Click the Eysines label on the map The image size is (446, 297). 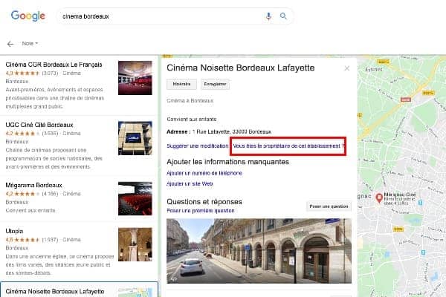point(373,70)
